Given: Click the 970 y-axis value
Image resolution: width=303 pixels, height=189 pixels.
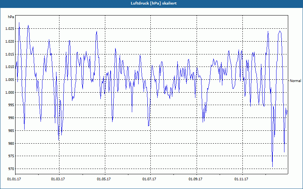Looking at the screenshot, I should tap(11, 169).
